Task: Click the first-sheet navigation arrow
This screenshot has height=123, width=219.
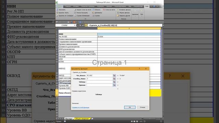Action: pyautogui.click(x=57, y=119)
